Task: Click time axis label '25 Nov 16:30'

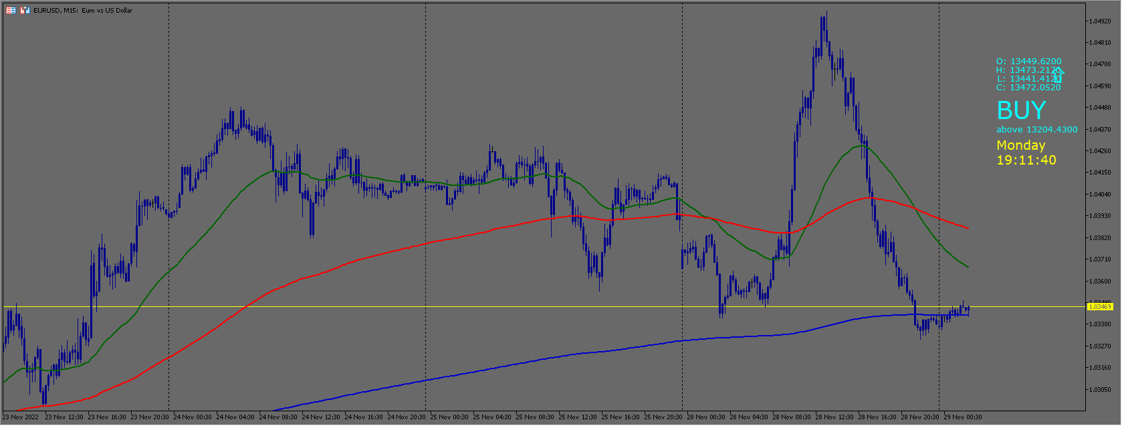Action: tap(621, 417)
